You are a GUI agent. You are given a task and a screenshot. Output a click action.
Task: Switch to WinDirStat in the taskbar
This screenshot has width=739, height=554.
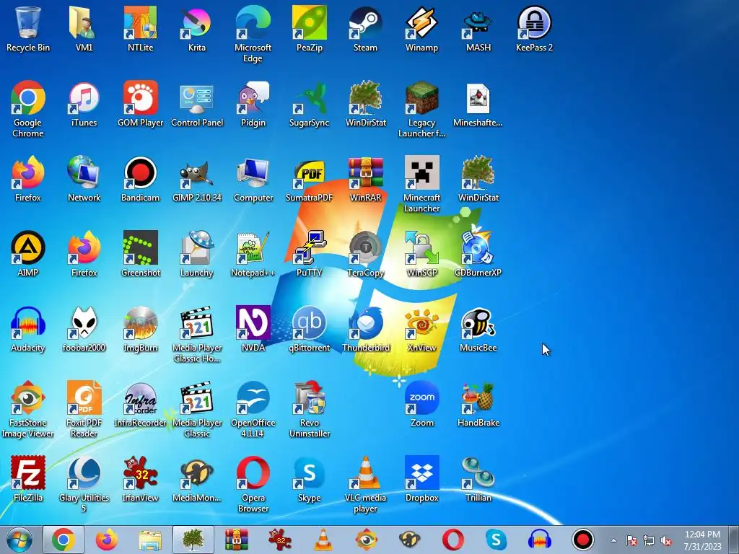pos(193,540)
